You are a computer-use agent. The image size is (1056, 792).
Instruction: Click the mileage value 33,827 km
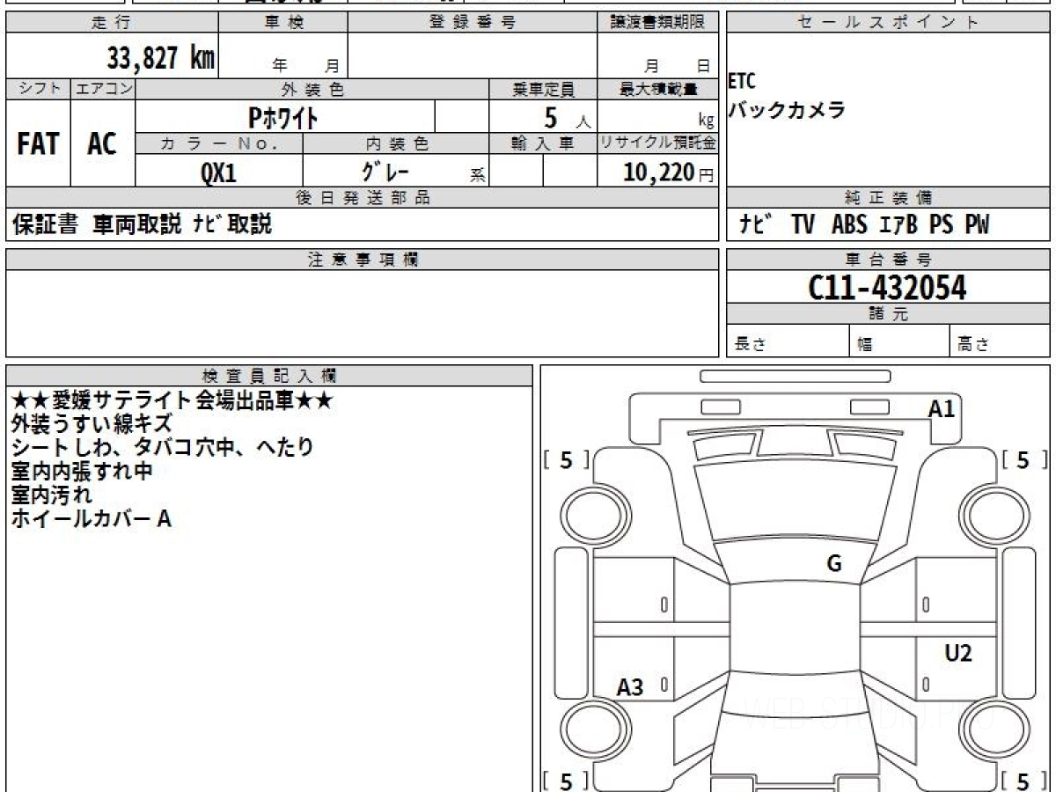[x=161, y=58]
